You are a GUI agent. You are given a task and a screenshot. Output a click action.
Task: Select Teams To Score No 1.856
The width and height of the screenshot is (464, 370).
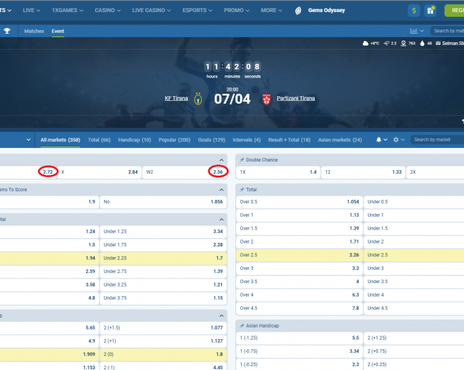(x=163, y=202)
